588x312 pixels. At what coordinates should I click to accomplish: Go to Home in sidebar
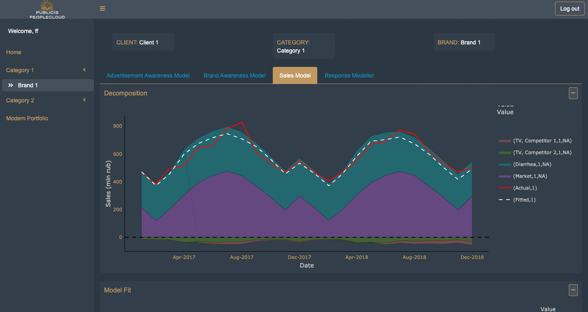[x=14, y=52]
